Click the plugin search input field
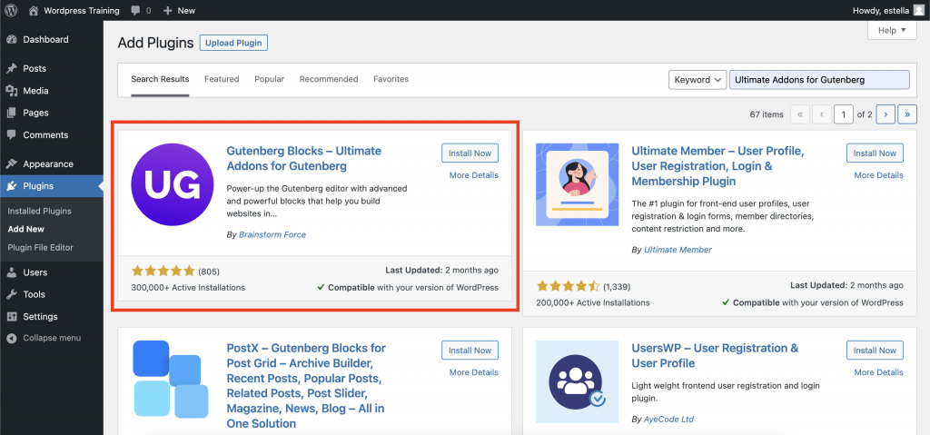This screenshot has height=435, width=930. 819,80
